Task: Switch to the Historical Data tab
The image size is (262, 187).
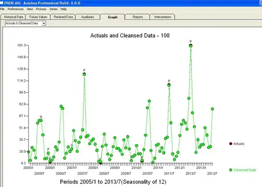Action: tap(14, 17)
